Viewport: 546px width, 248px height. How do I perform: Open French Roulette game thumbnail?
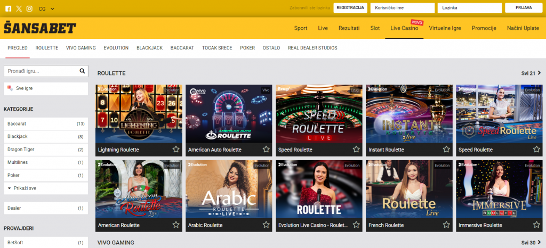coord(409,189)
